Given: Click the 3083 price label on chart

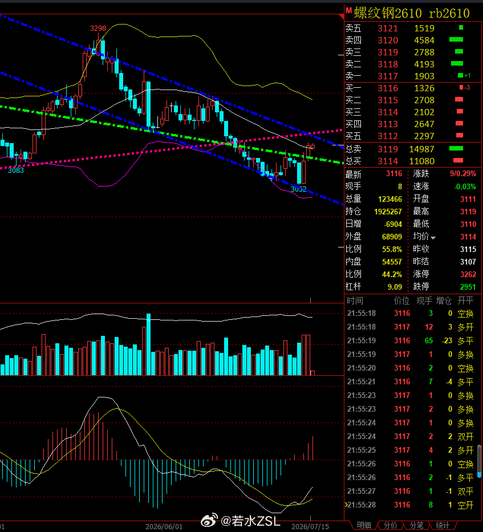Looking at the screenshot, I should click(15, 170).
